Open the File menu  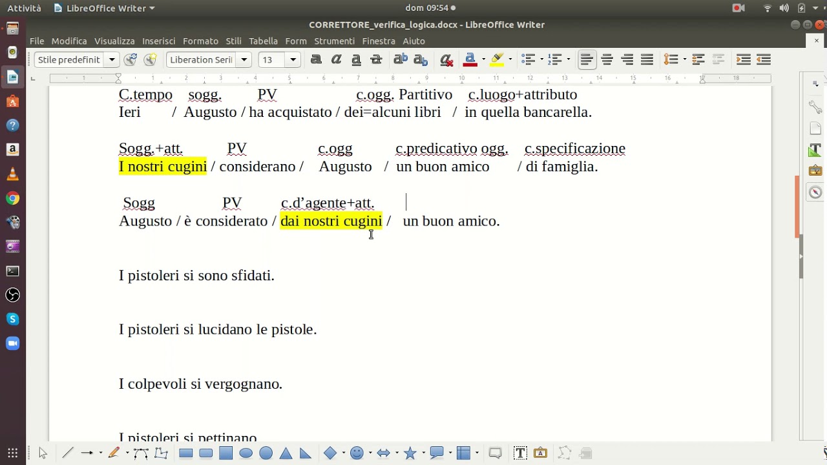tap(37, 41)
